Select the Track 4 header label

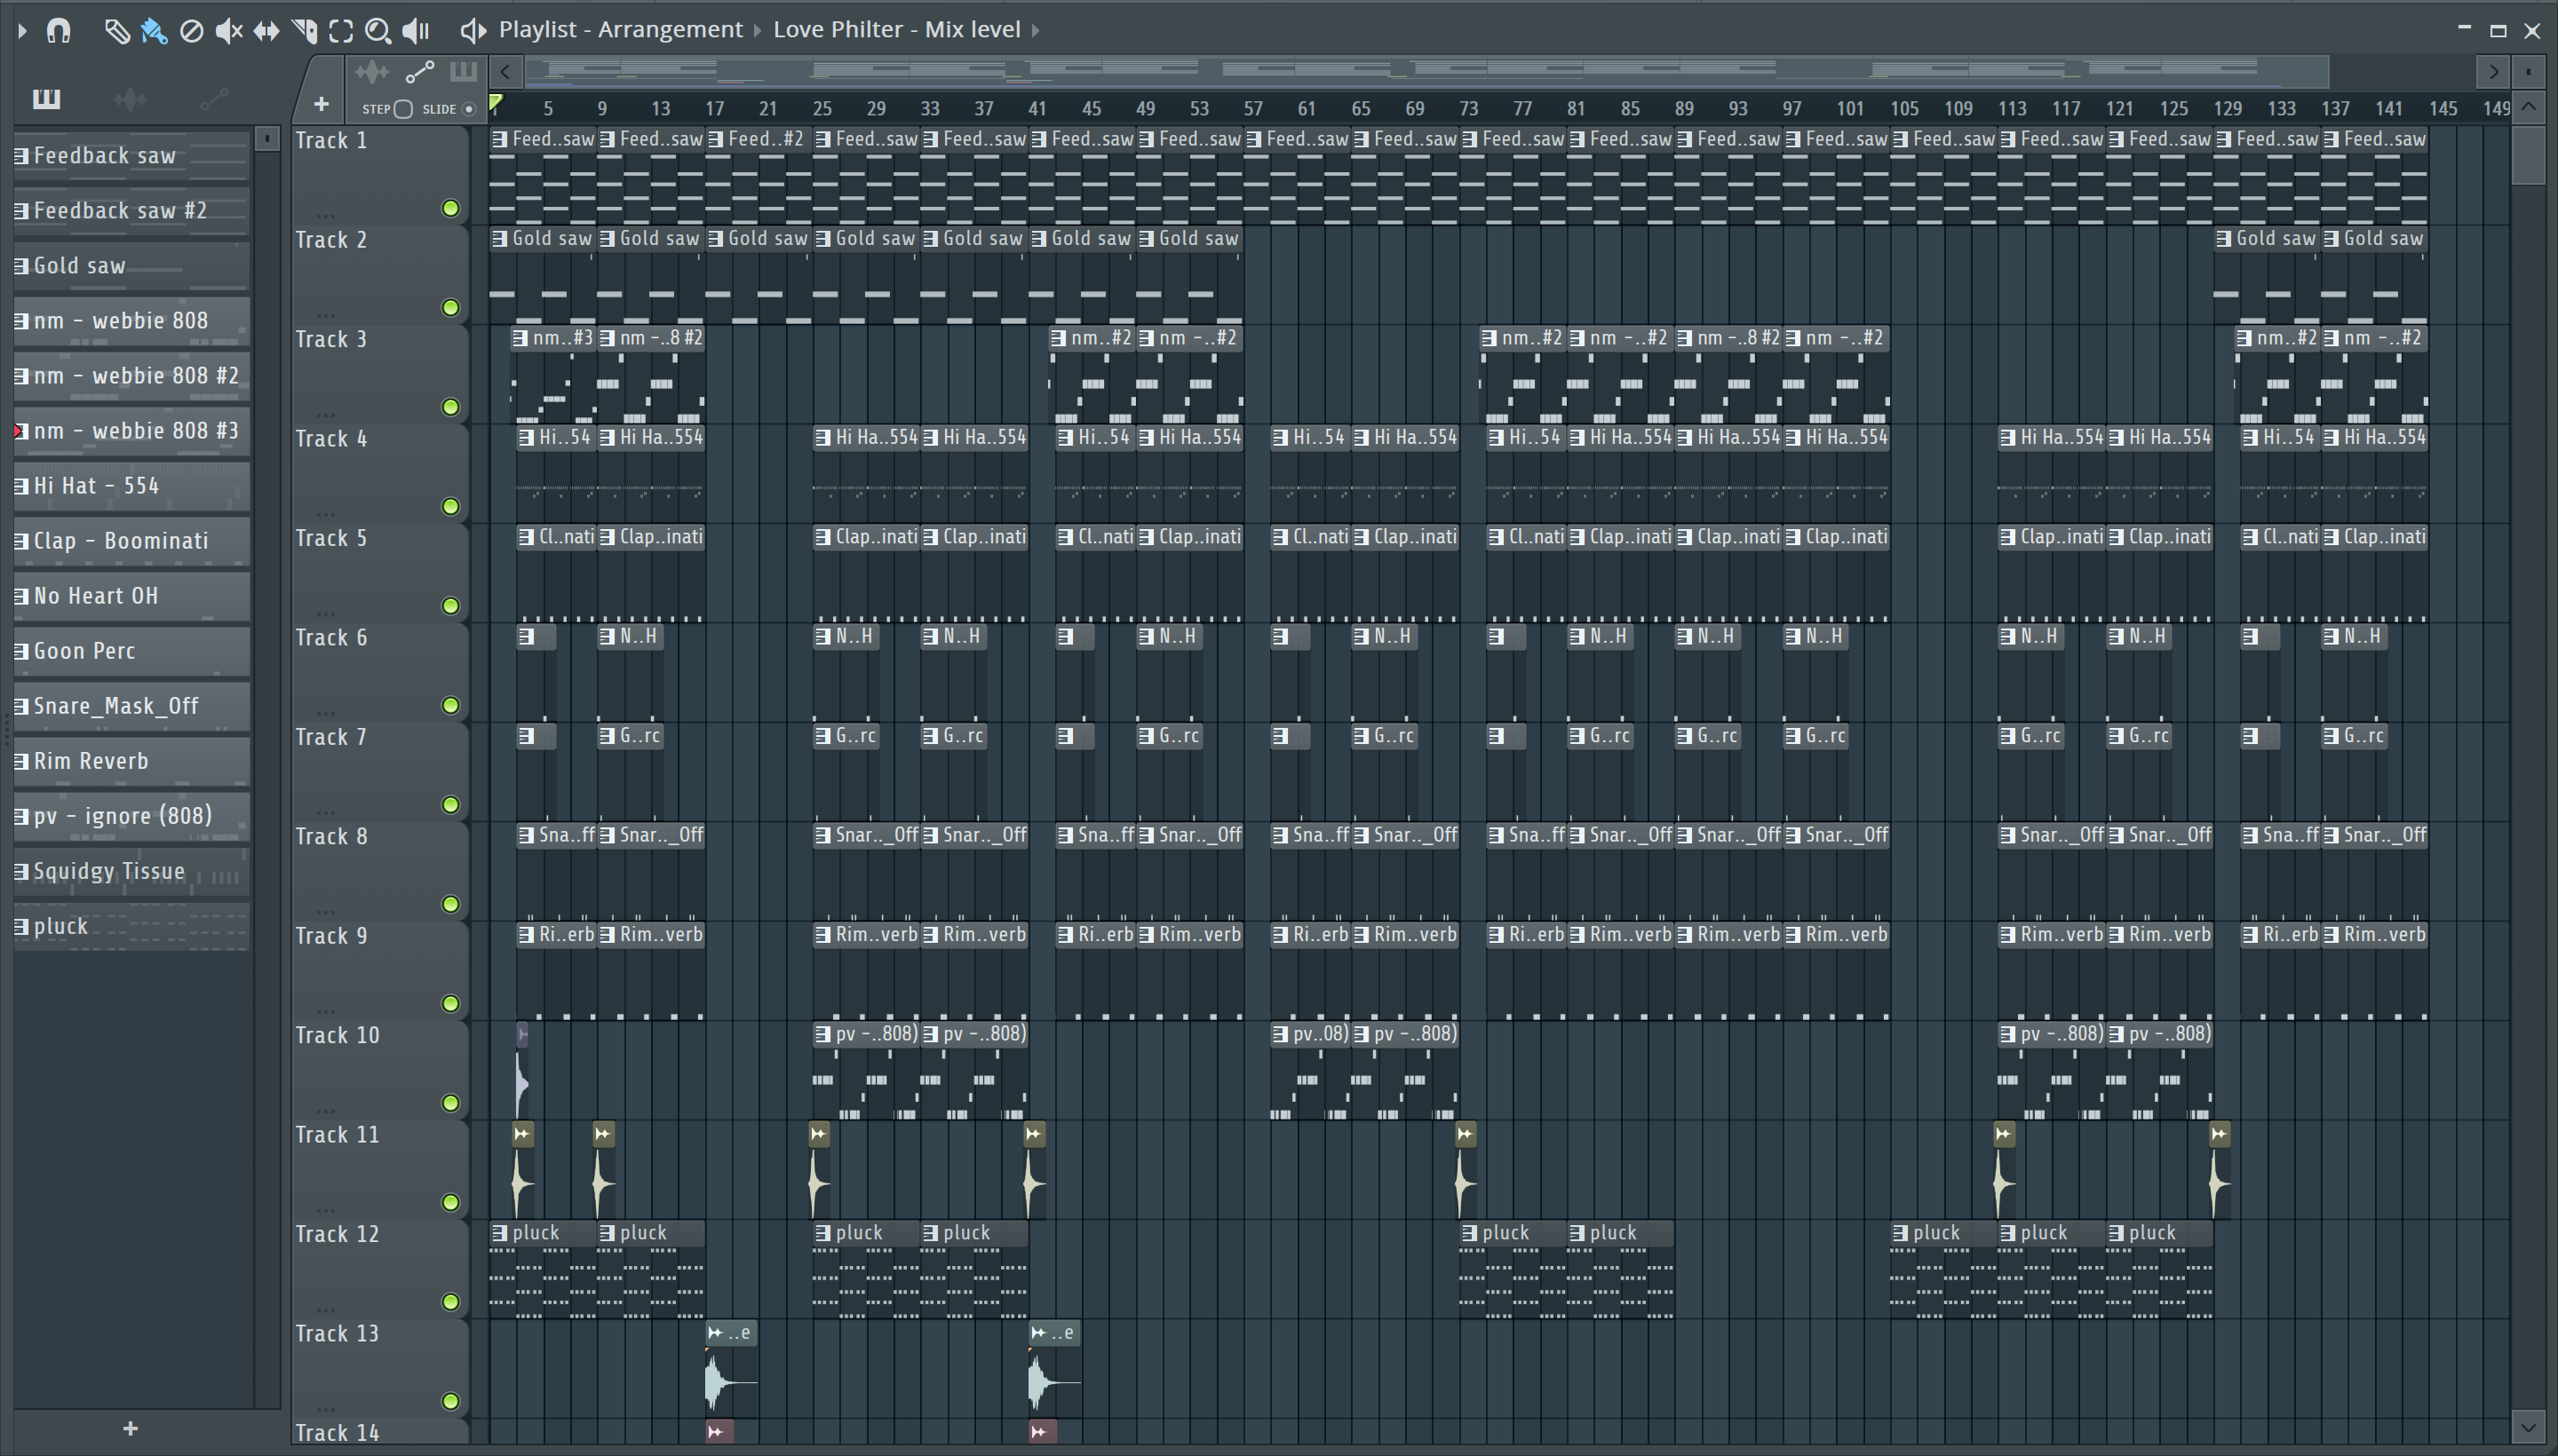tap(331, 438)
